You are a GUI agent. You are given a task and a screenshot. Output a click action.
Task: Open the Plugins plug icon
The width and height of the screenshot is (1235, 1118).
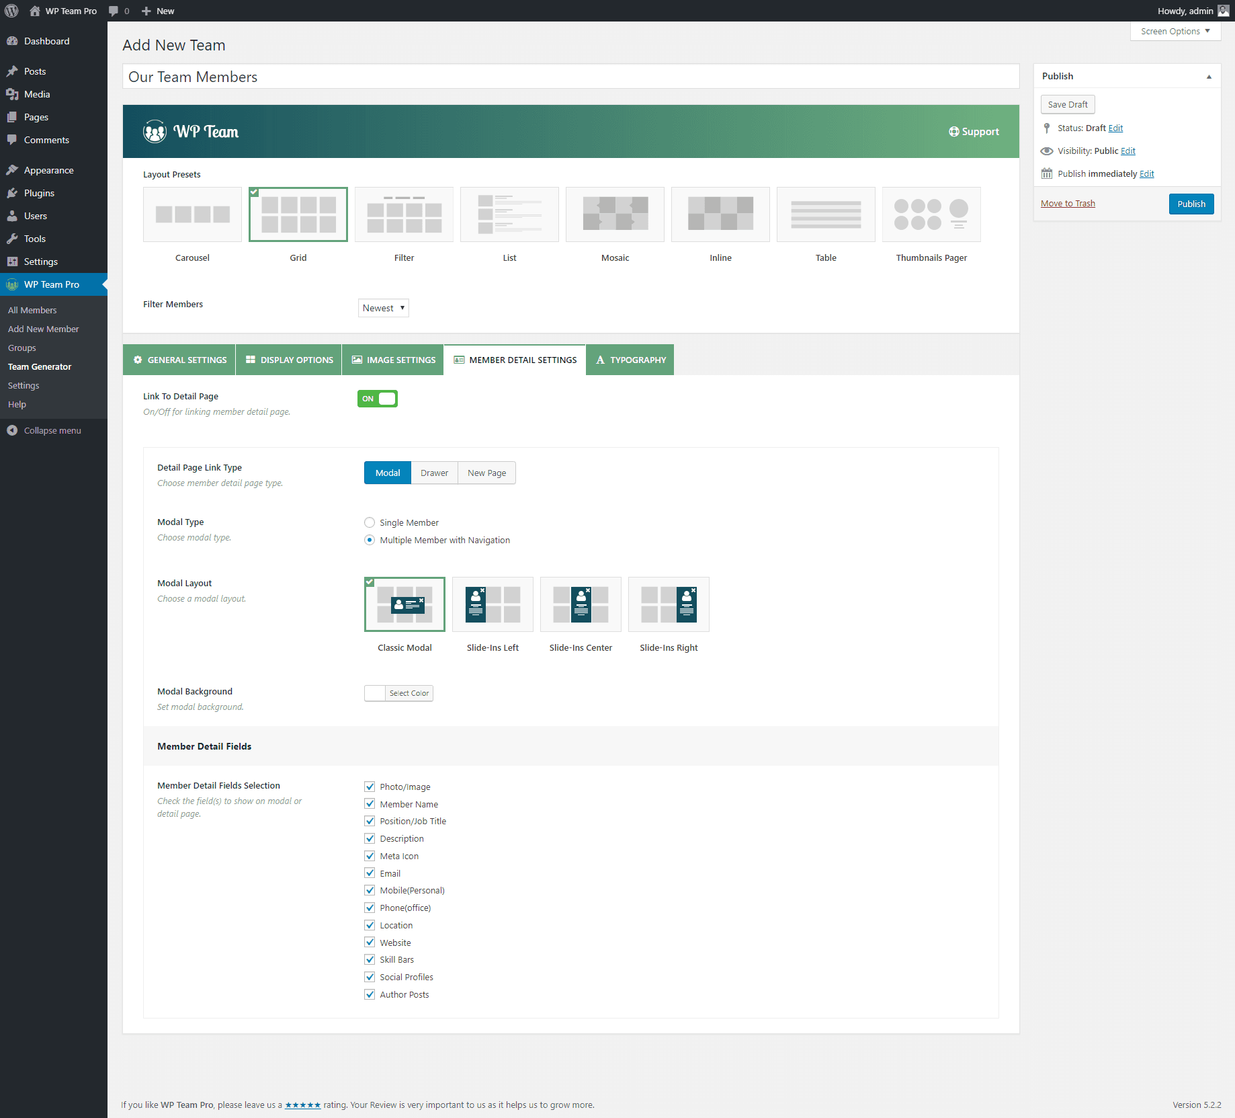click(12, 193)
